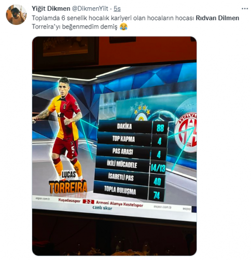Select the PAS ARASI stat row

131,152
